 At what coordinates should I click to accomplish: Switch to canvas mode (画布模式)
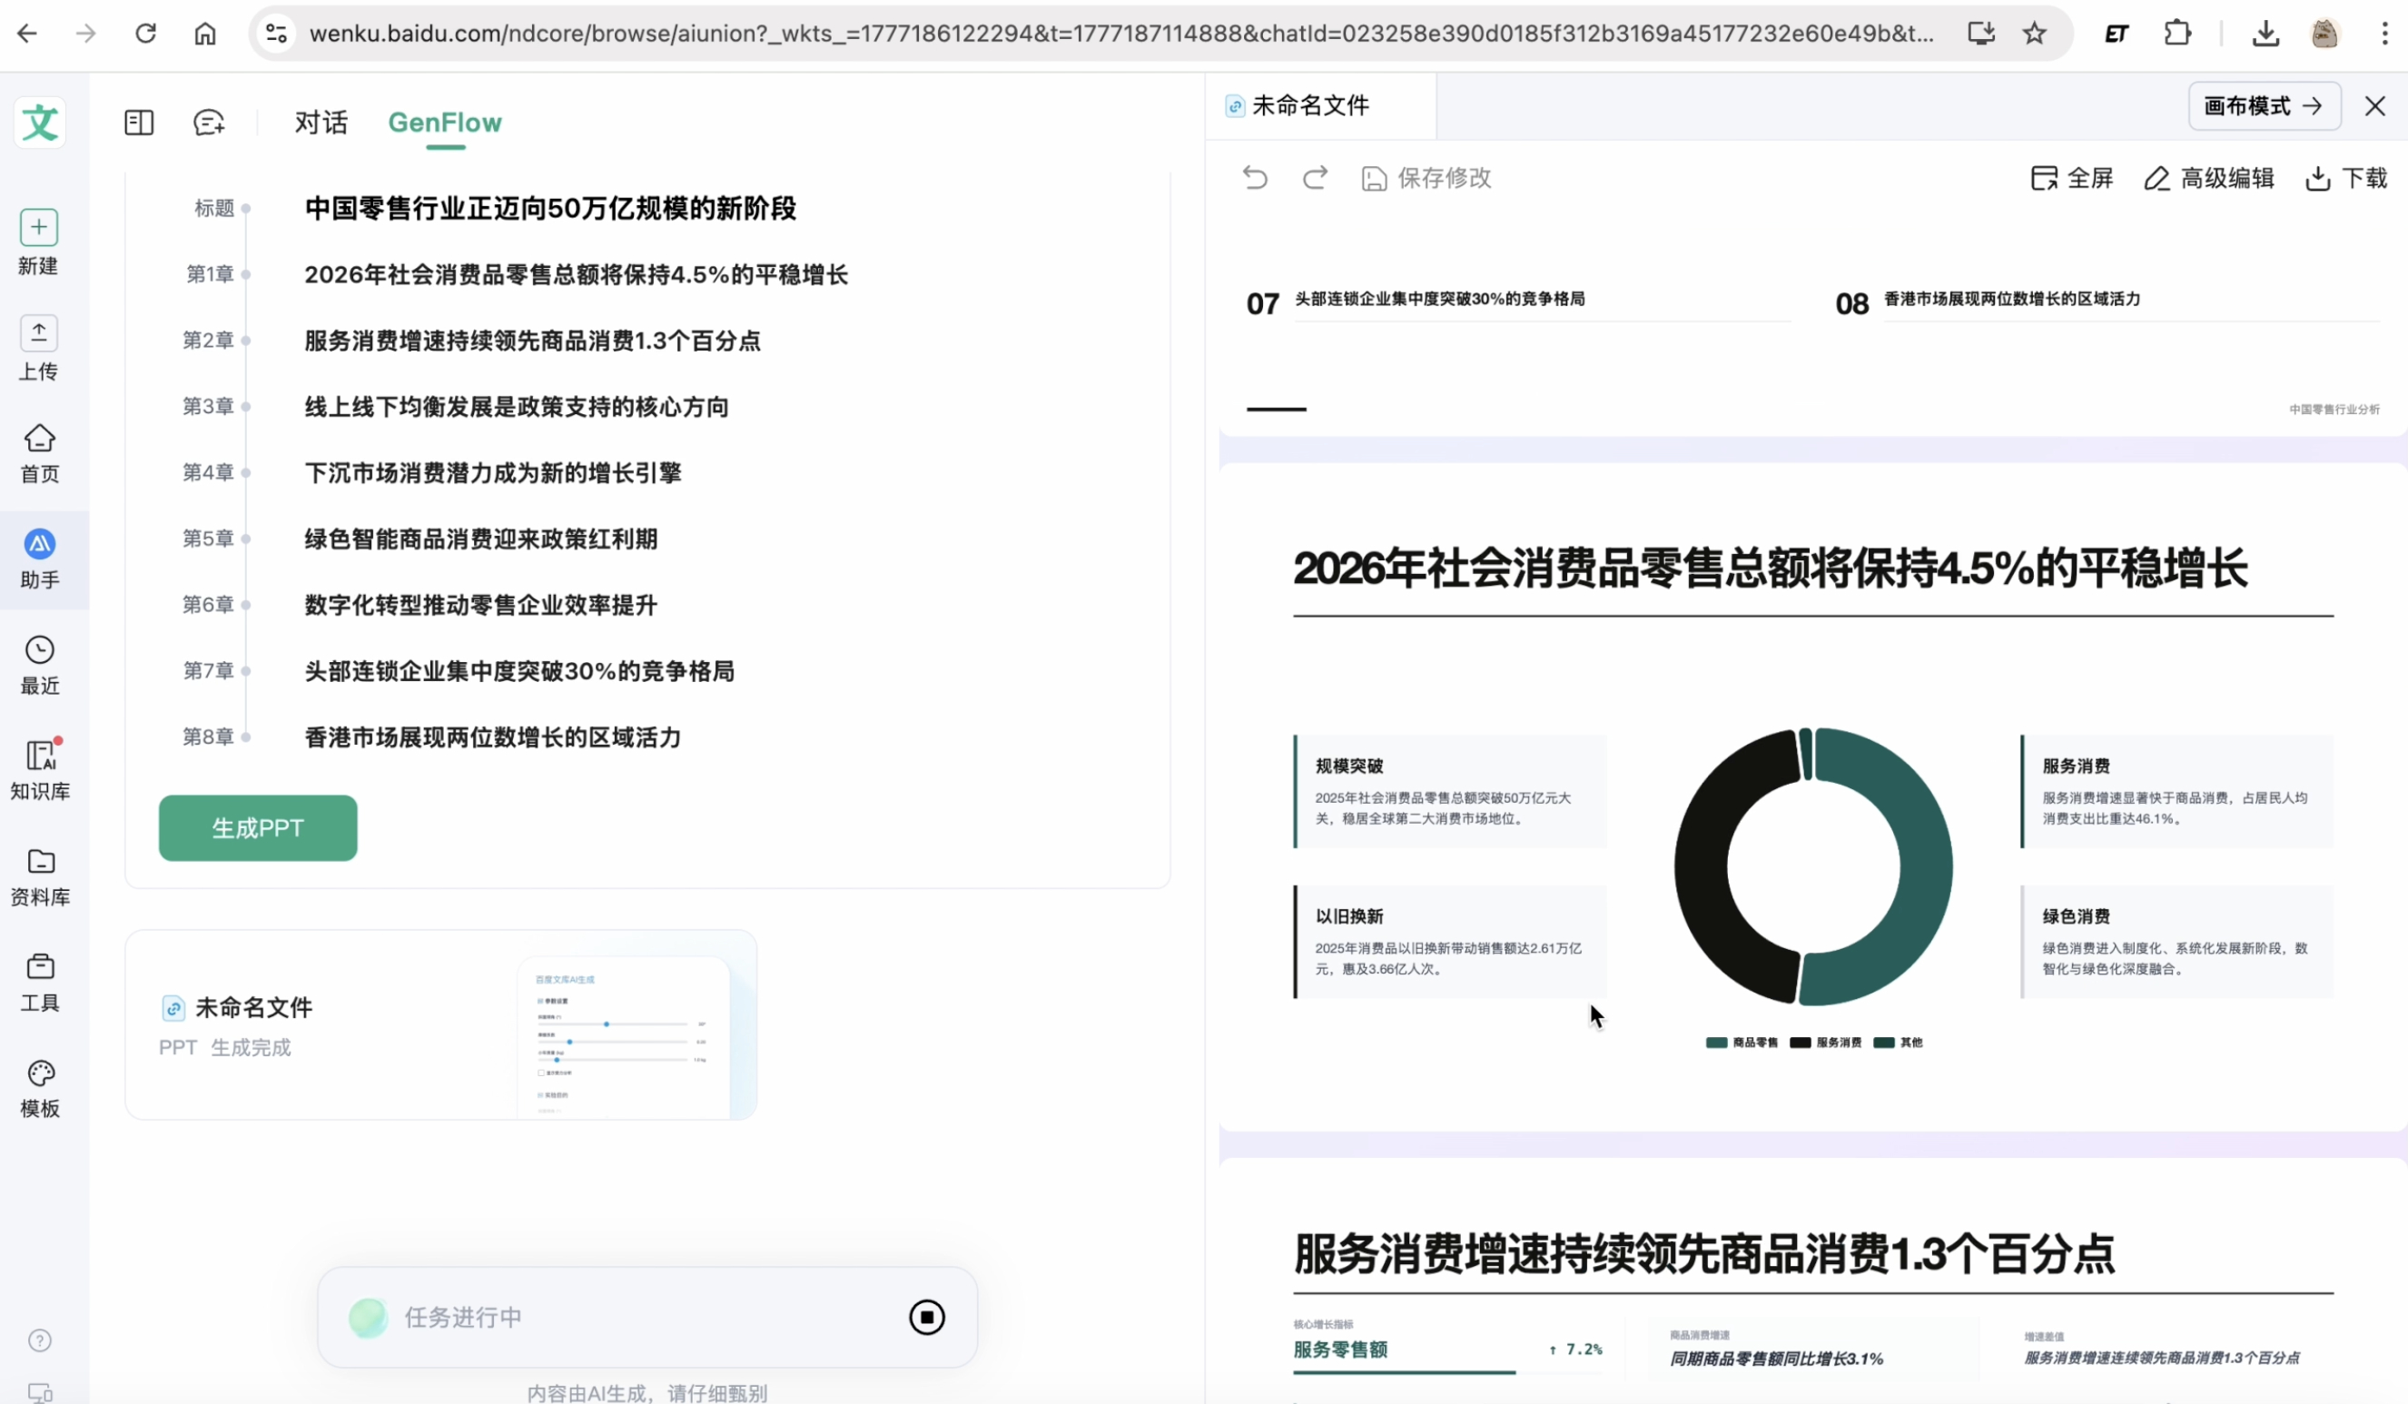(x=2263, y=106)
